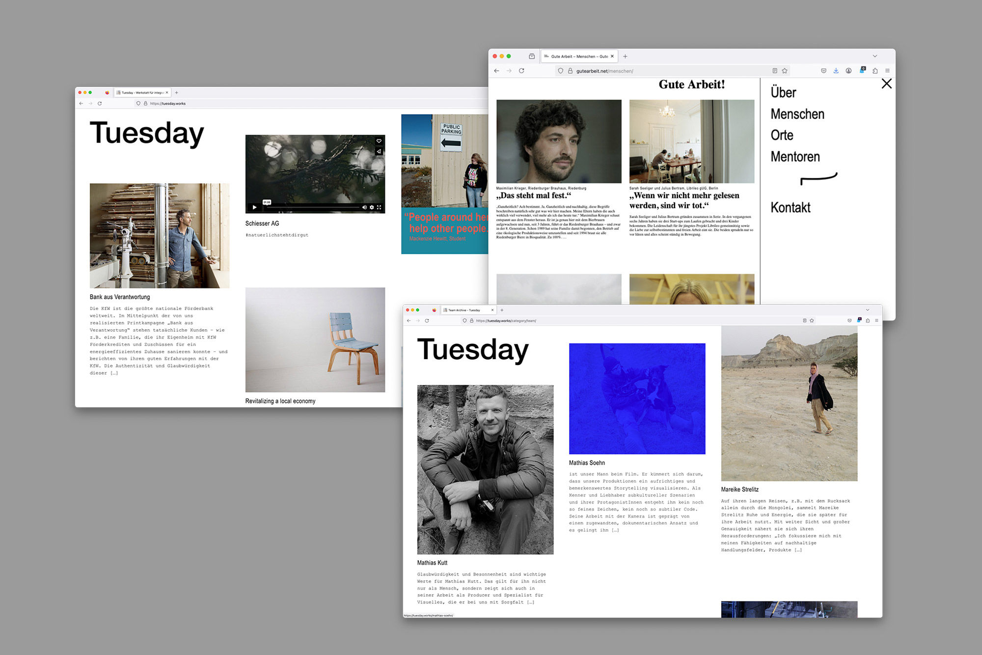Reload the gutearbeit.net page
982x655 pixels.
[521, 71]
